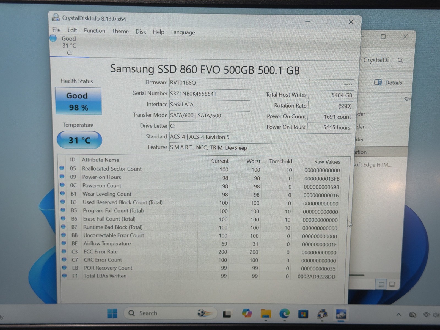Open the Edit menu

pyautogui.click(x=72, y=30)
